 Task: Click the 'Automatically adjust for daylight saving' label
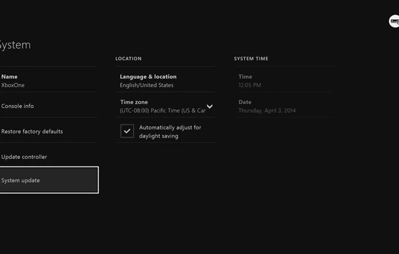(170, 131)
